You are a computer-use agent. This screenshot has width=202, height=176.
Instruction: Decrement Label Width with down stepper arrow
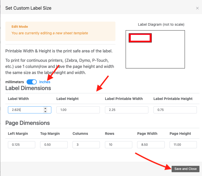point(45,111)
